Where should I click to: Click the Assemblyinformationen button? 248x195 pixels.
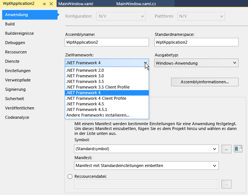tap(205, 82)
